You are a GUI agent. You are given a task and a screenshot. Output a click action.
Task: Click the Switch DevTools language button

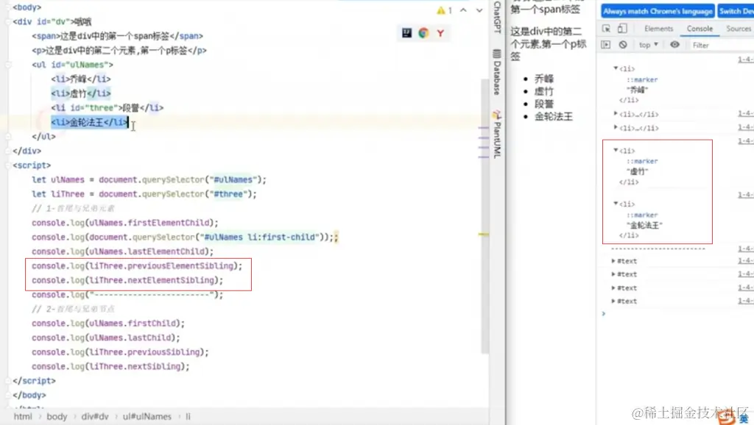(736, 11)
